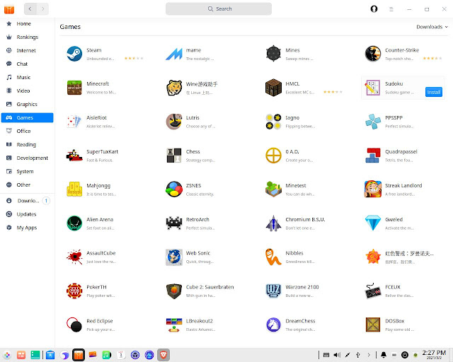Open the FCEUX entry
This screenshot has width=453, height=362.
pos(403,291)
